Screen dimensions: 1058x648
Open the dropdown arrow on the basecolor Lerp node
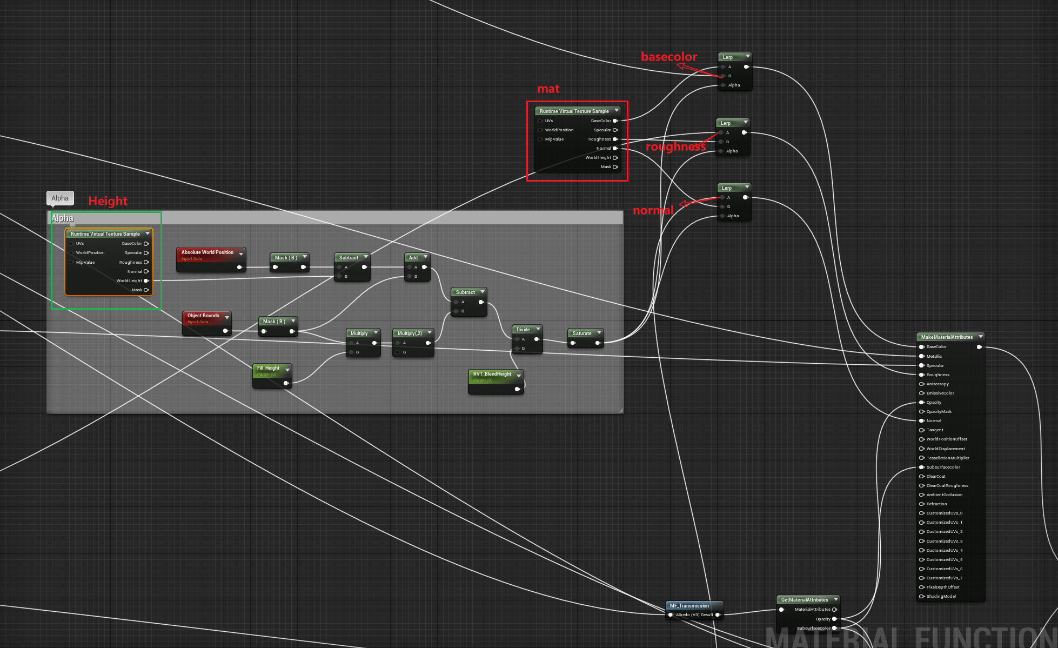click(x=748, y=57)
